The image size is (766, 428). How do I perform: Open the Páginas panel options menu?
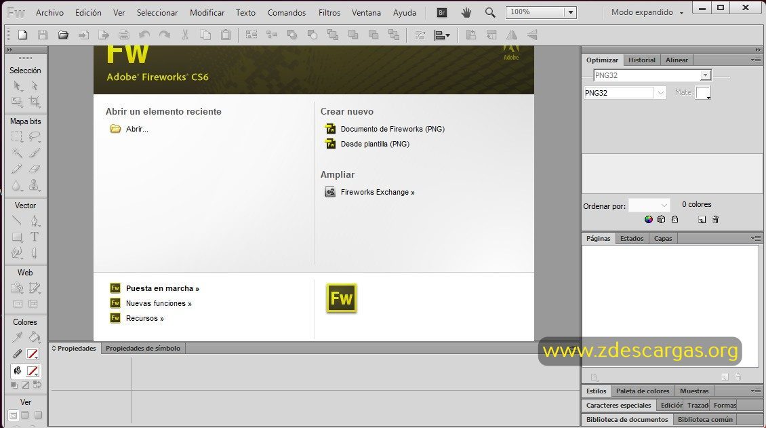tap(756, 239)
